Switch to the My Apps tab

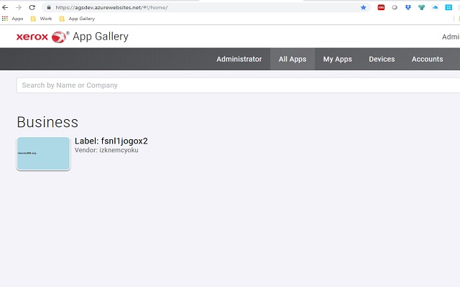(337, 59)
